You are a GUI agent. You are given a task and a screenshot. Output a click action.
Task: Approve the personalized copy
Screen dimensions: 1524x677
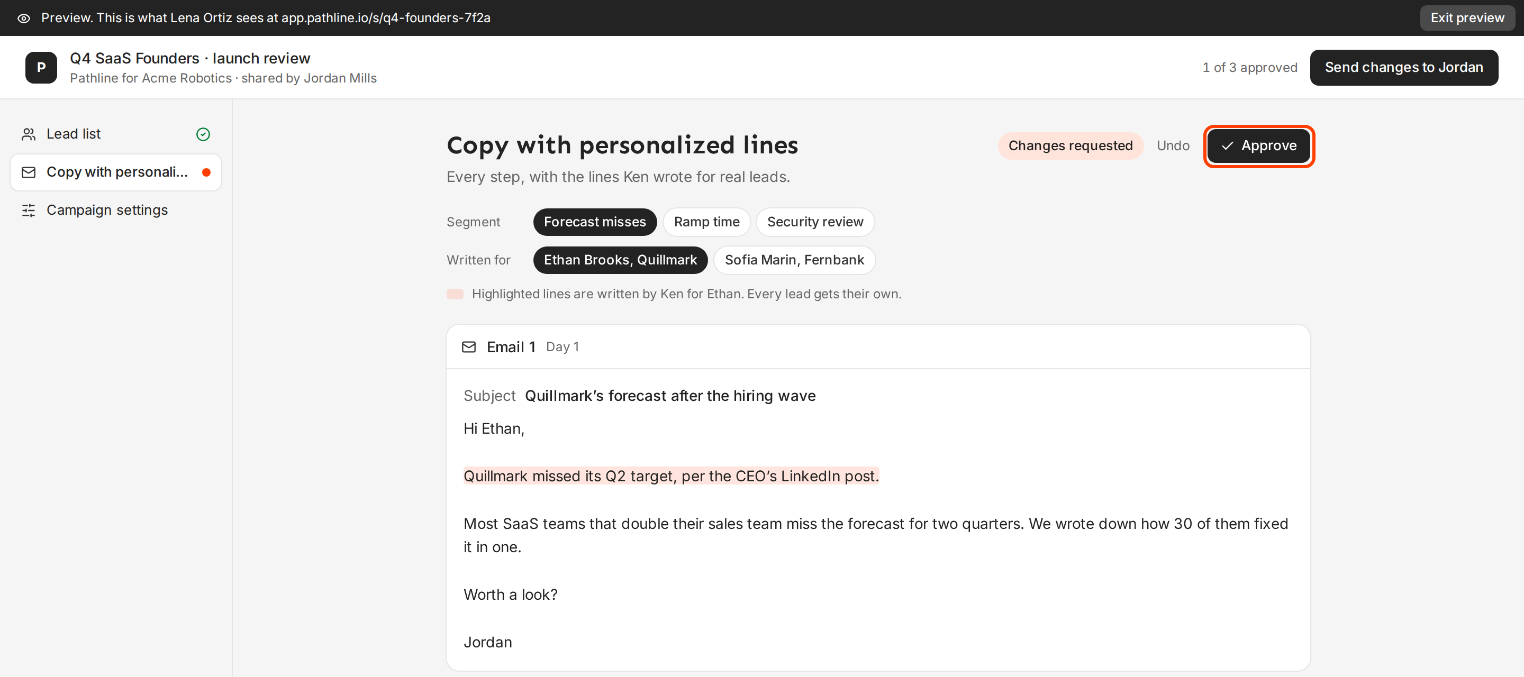pos(1258,145)
